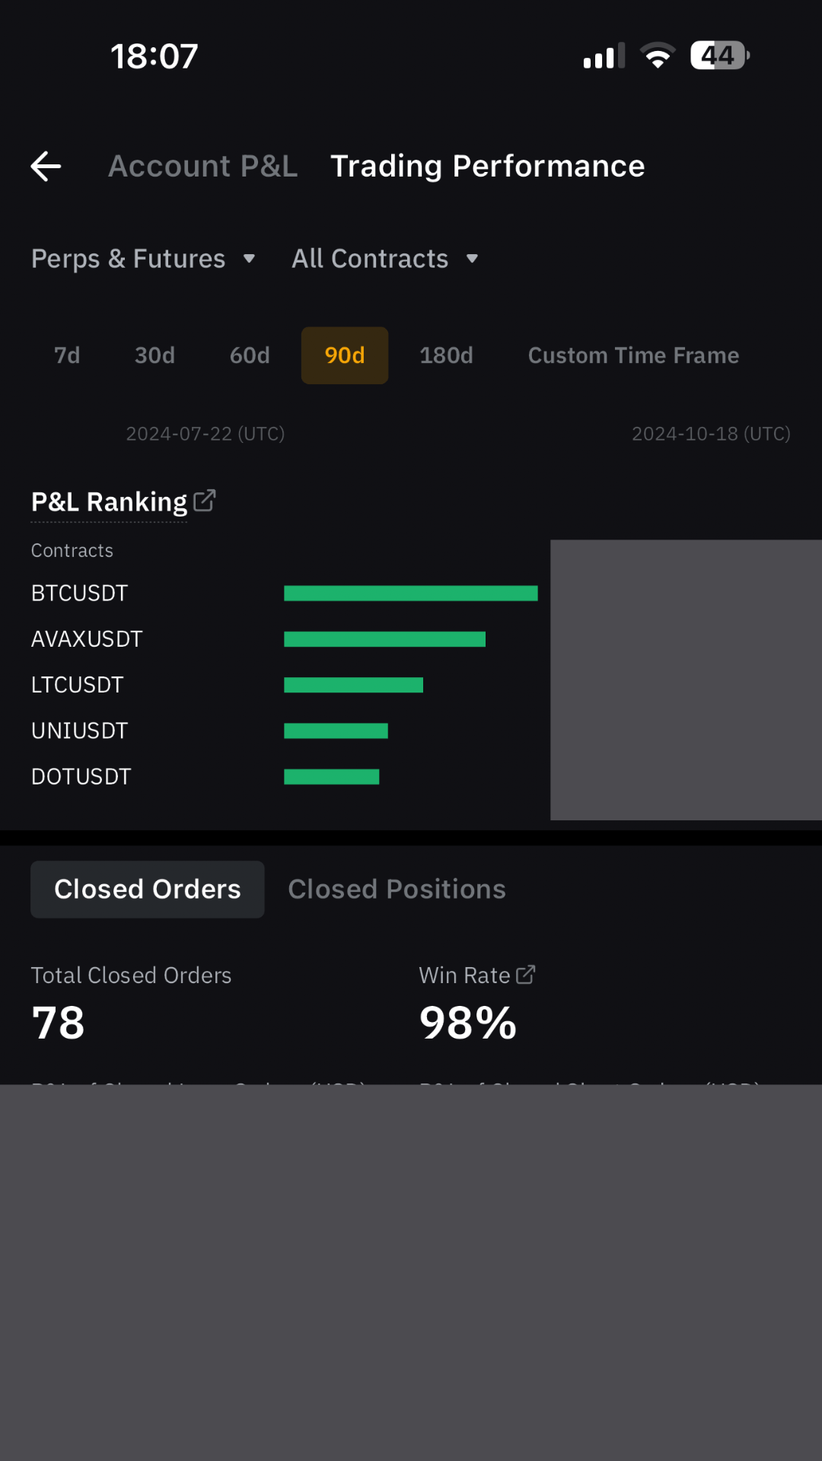Click the BTCUSDT green P&L bar

[410, 594]
